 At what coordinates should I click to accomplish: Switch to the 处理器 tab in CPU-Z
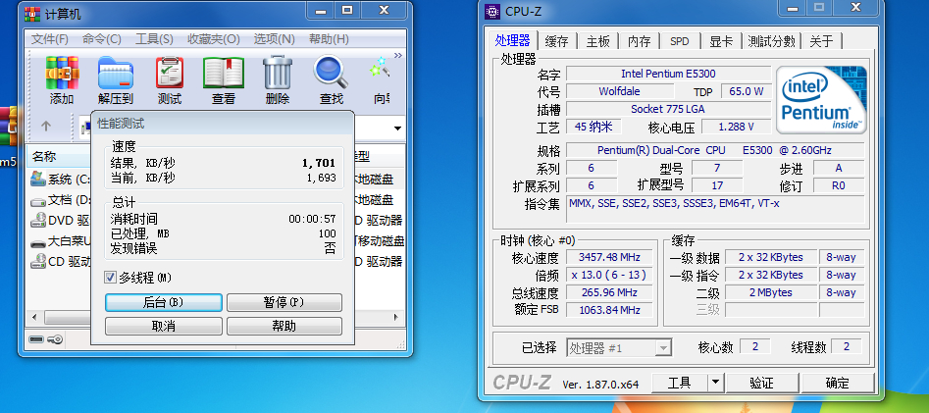coord(513,40)
